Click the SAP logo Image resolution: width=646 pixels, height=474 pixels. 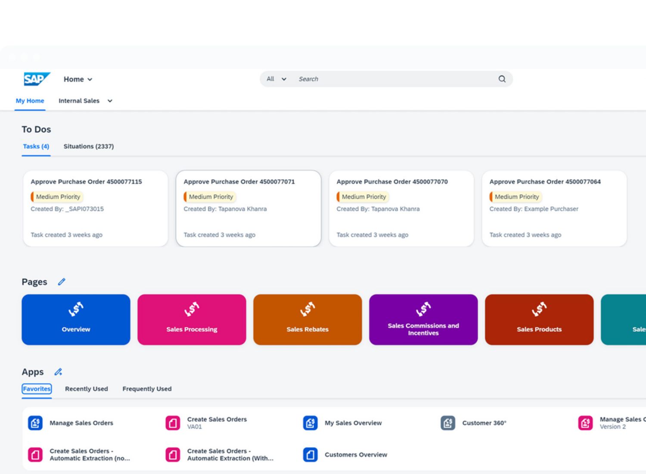point(37,79)
